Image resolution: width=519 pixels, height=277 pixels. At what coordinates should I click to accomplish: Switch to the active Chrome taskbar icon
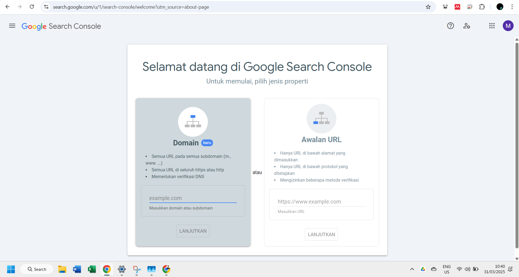point(107,269)
